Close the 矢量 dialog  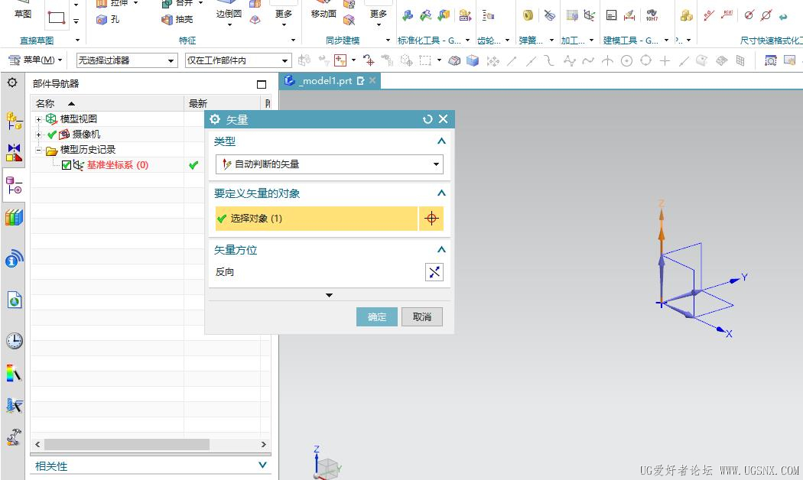444,119
